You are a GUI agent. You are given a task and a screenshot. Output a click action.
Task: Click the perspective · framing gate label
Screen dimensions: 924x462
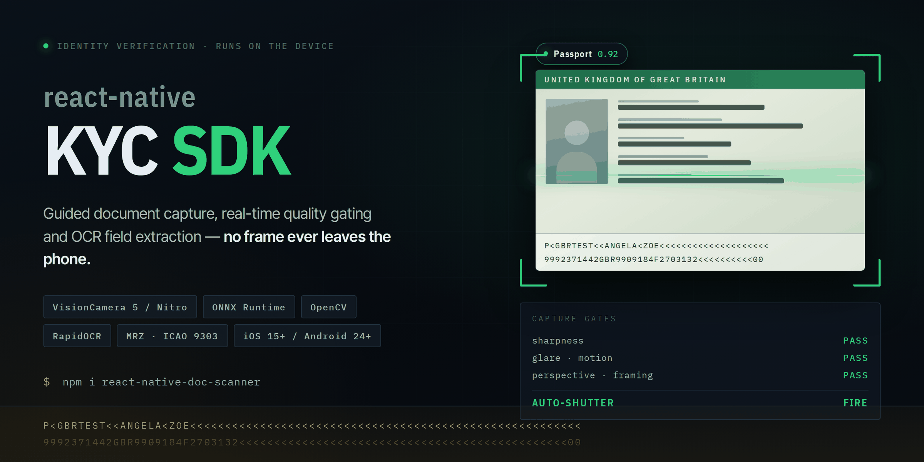tap(593, 375)
